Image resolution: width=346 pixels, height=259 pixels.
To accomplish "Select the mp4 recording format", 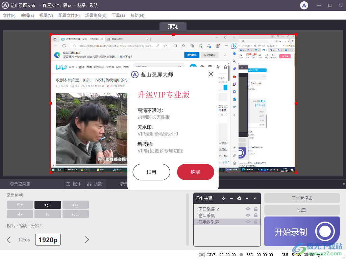I will click(48, 204).
